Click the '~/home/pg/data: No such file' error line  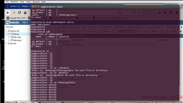click(64, 75)
